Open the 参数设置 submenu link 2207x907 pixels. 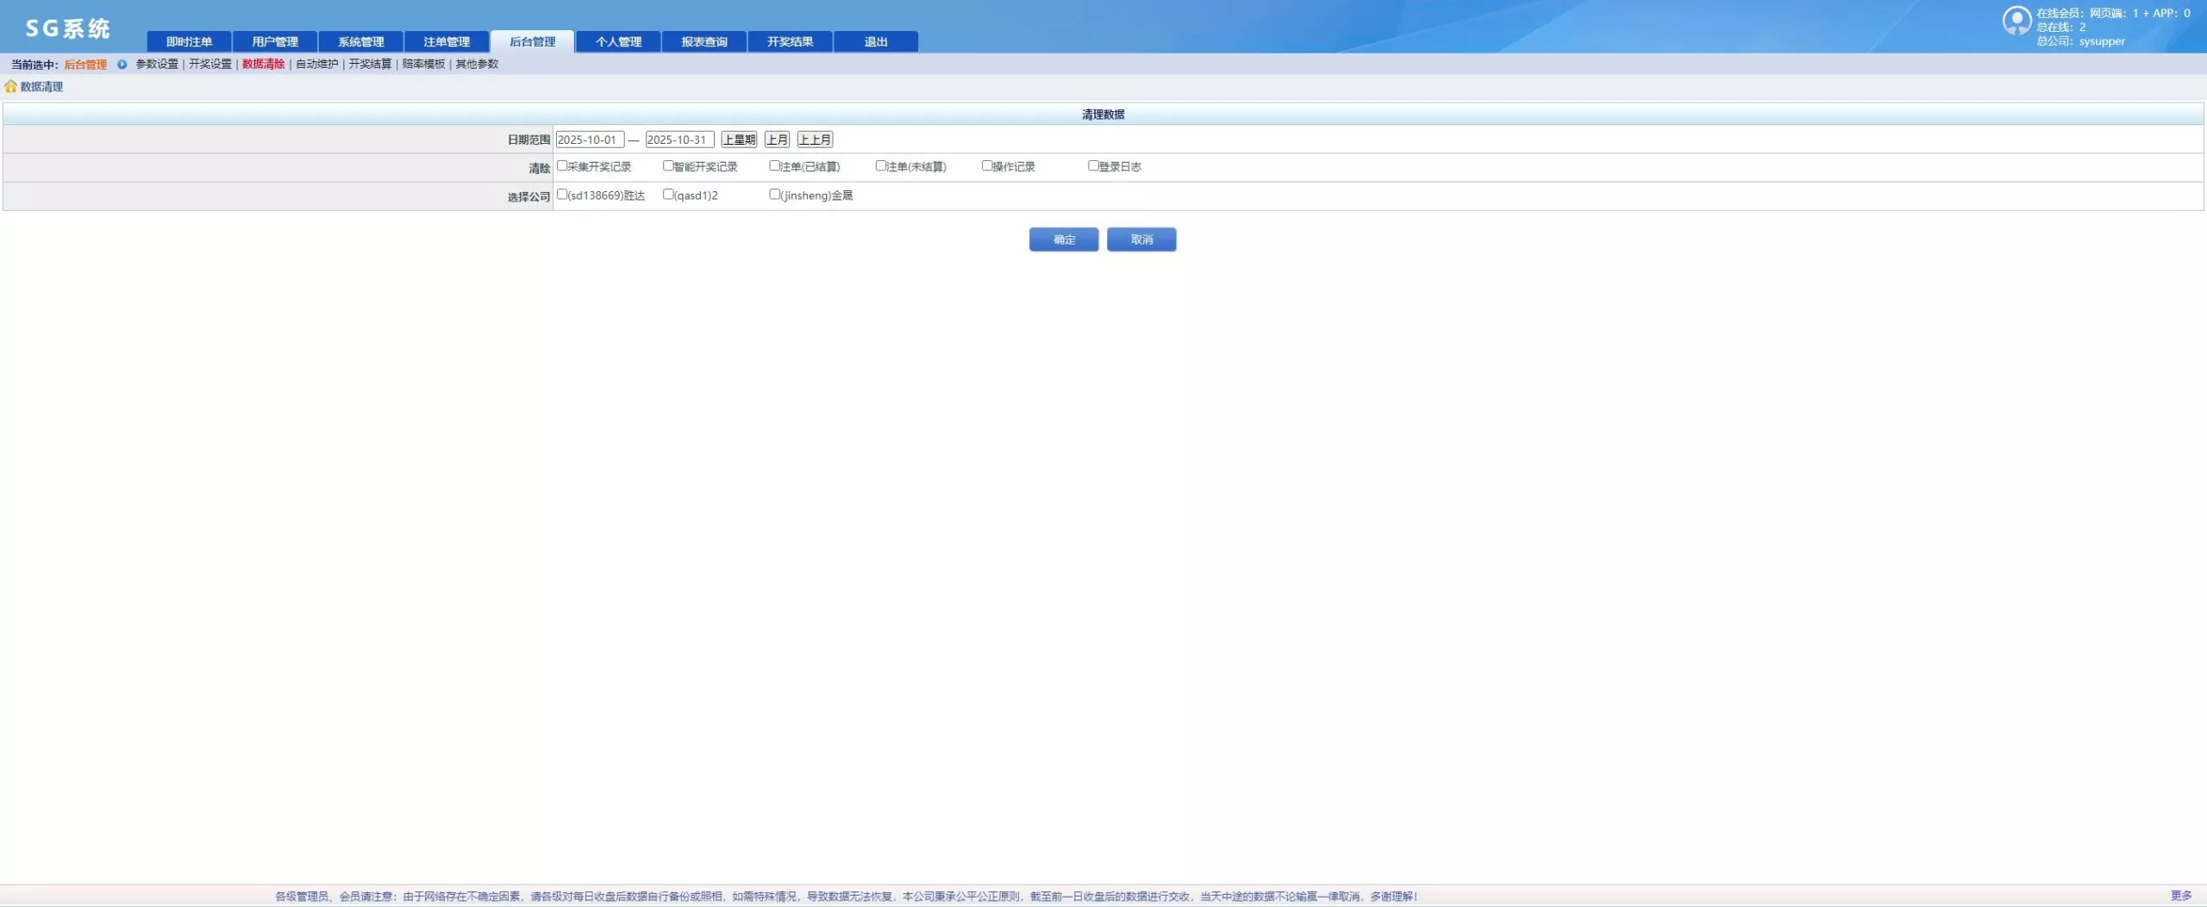(x=157, y=65)
